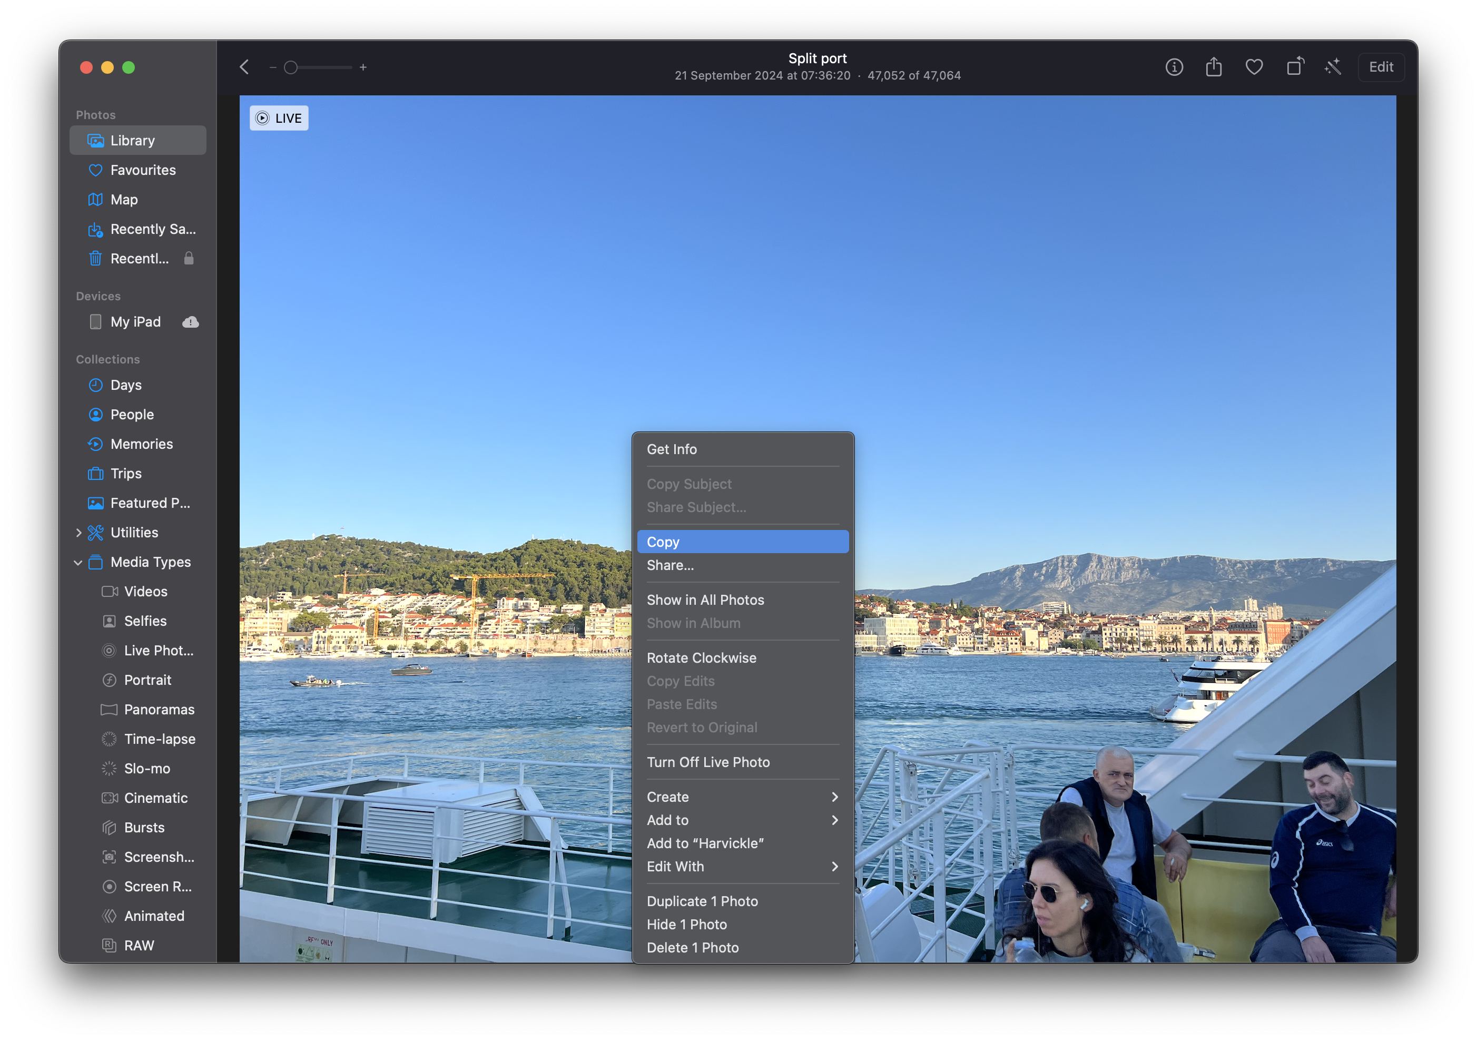Viewport: 1477px width, 1041px height.
Task: Choose Duplicate 1 Photo
Action: click(x=743, y=901)
